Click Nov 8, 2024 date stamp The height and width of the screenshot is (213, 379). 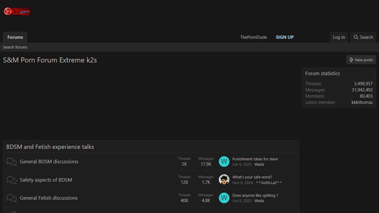point(243,183)
